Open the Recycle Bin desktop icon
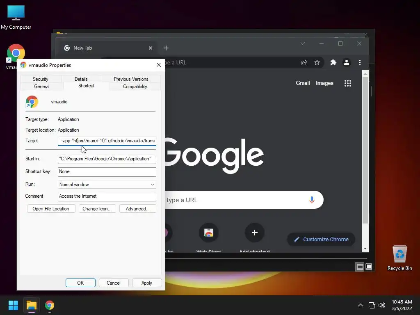This screenshot has width=420, height=315. [x=399, y=258]
